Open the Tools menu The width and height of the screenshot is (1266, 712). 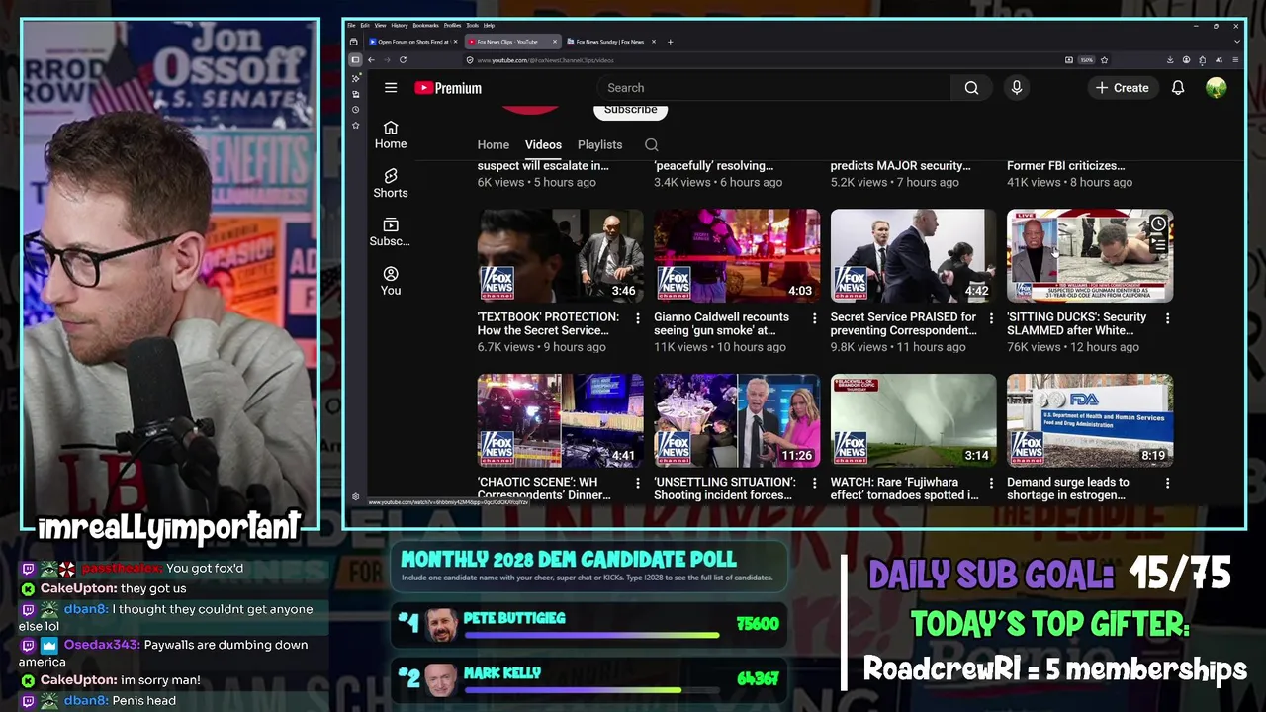click(472, 25)
